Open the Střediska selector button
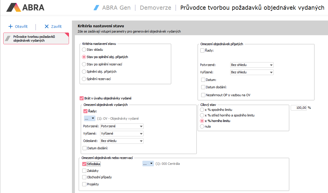Image resolution: width=328 pixels, height=193 pixels. [x=148, y=164]
